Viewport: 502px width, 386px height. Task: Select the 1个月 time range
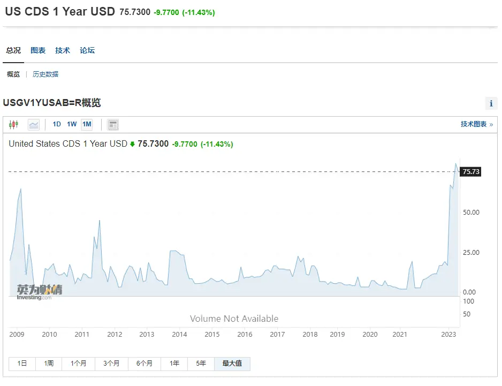(79, 364)
